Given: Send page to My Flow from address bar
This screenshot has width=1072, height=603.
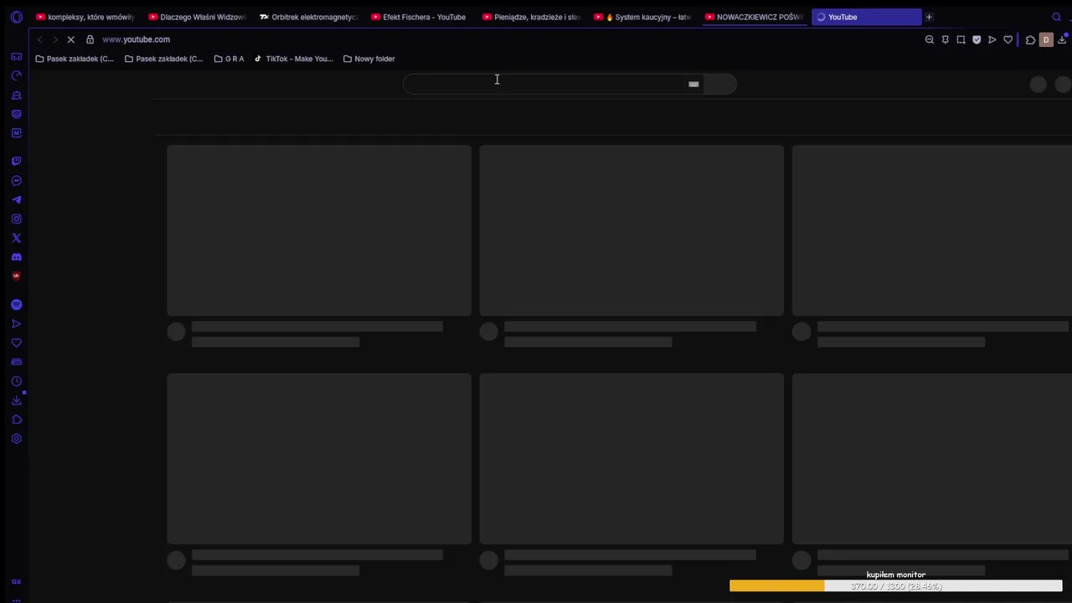Looking at the screenshot, I should coord(992,39).
